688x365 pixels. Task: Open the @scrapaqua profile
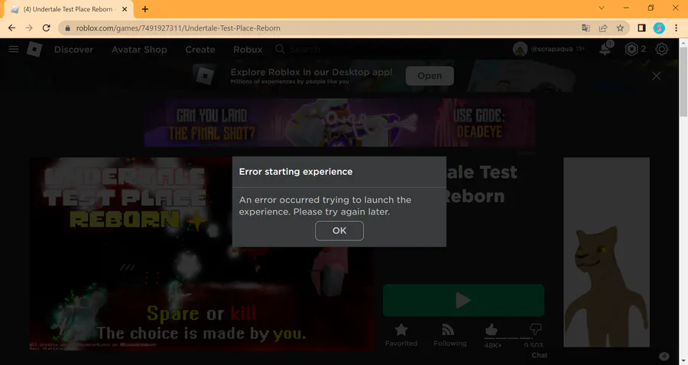coord(548,49)
